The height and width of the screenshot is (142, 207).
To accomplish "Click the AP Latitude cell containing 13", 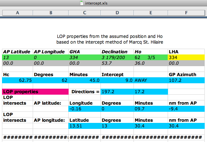I will point(17,57).
